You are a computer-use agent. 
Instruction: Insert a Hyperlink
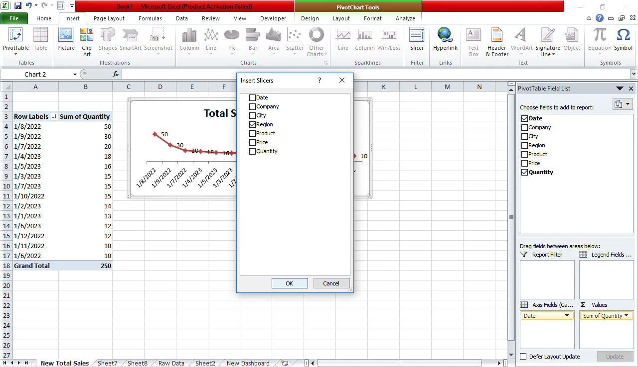(x=445, y=40)
